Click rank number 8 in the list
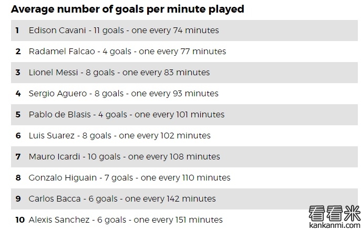 tap(18, 178)
